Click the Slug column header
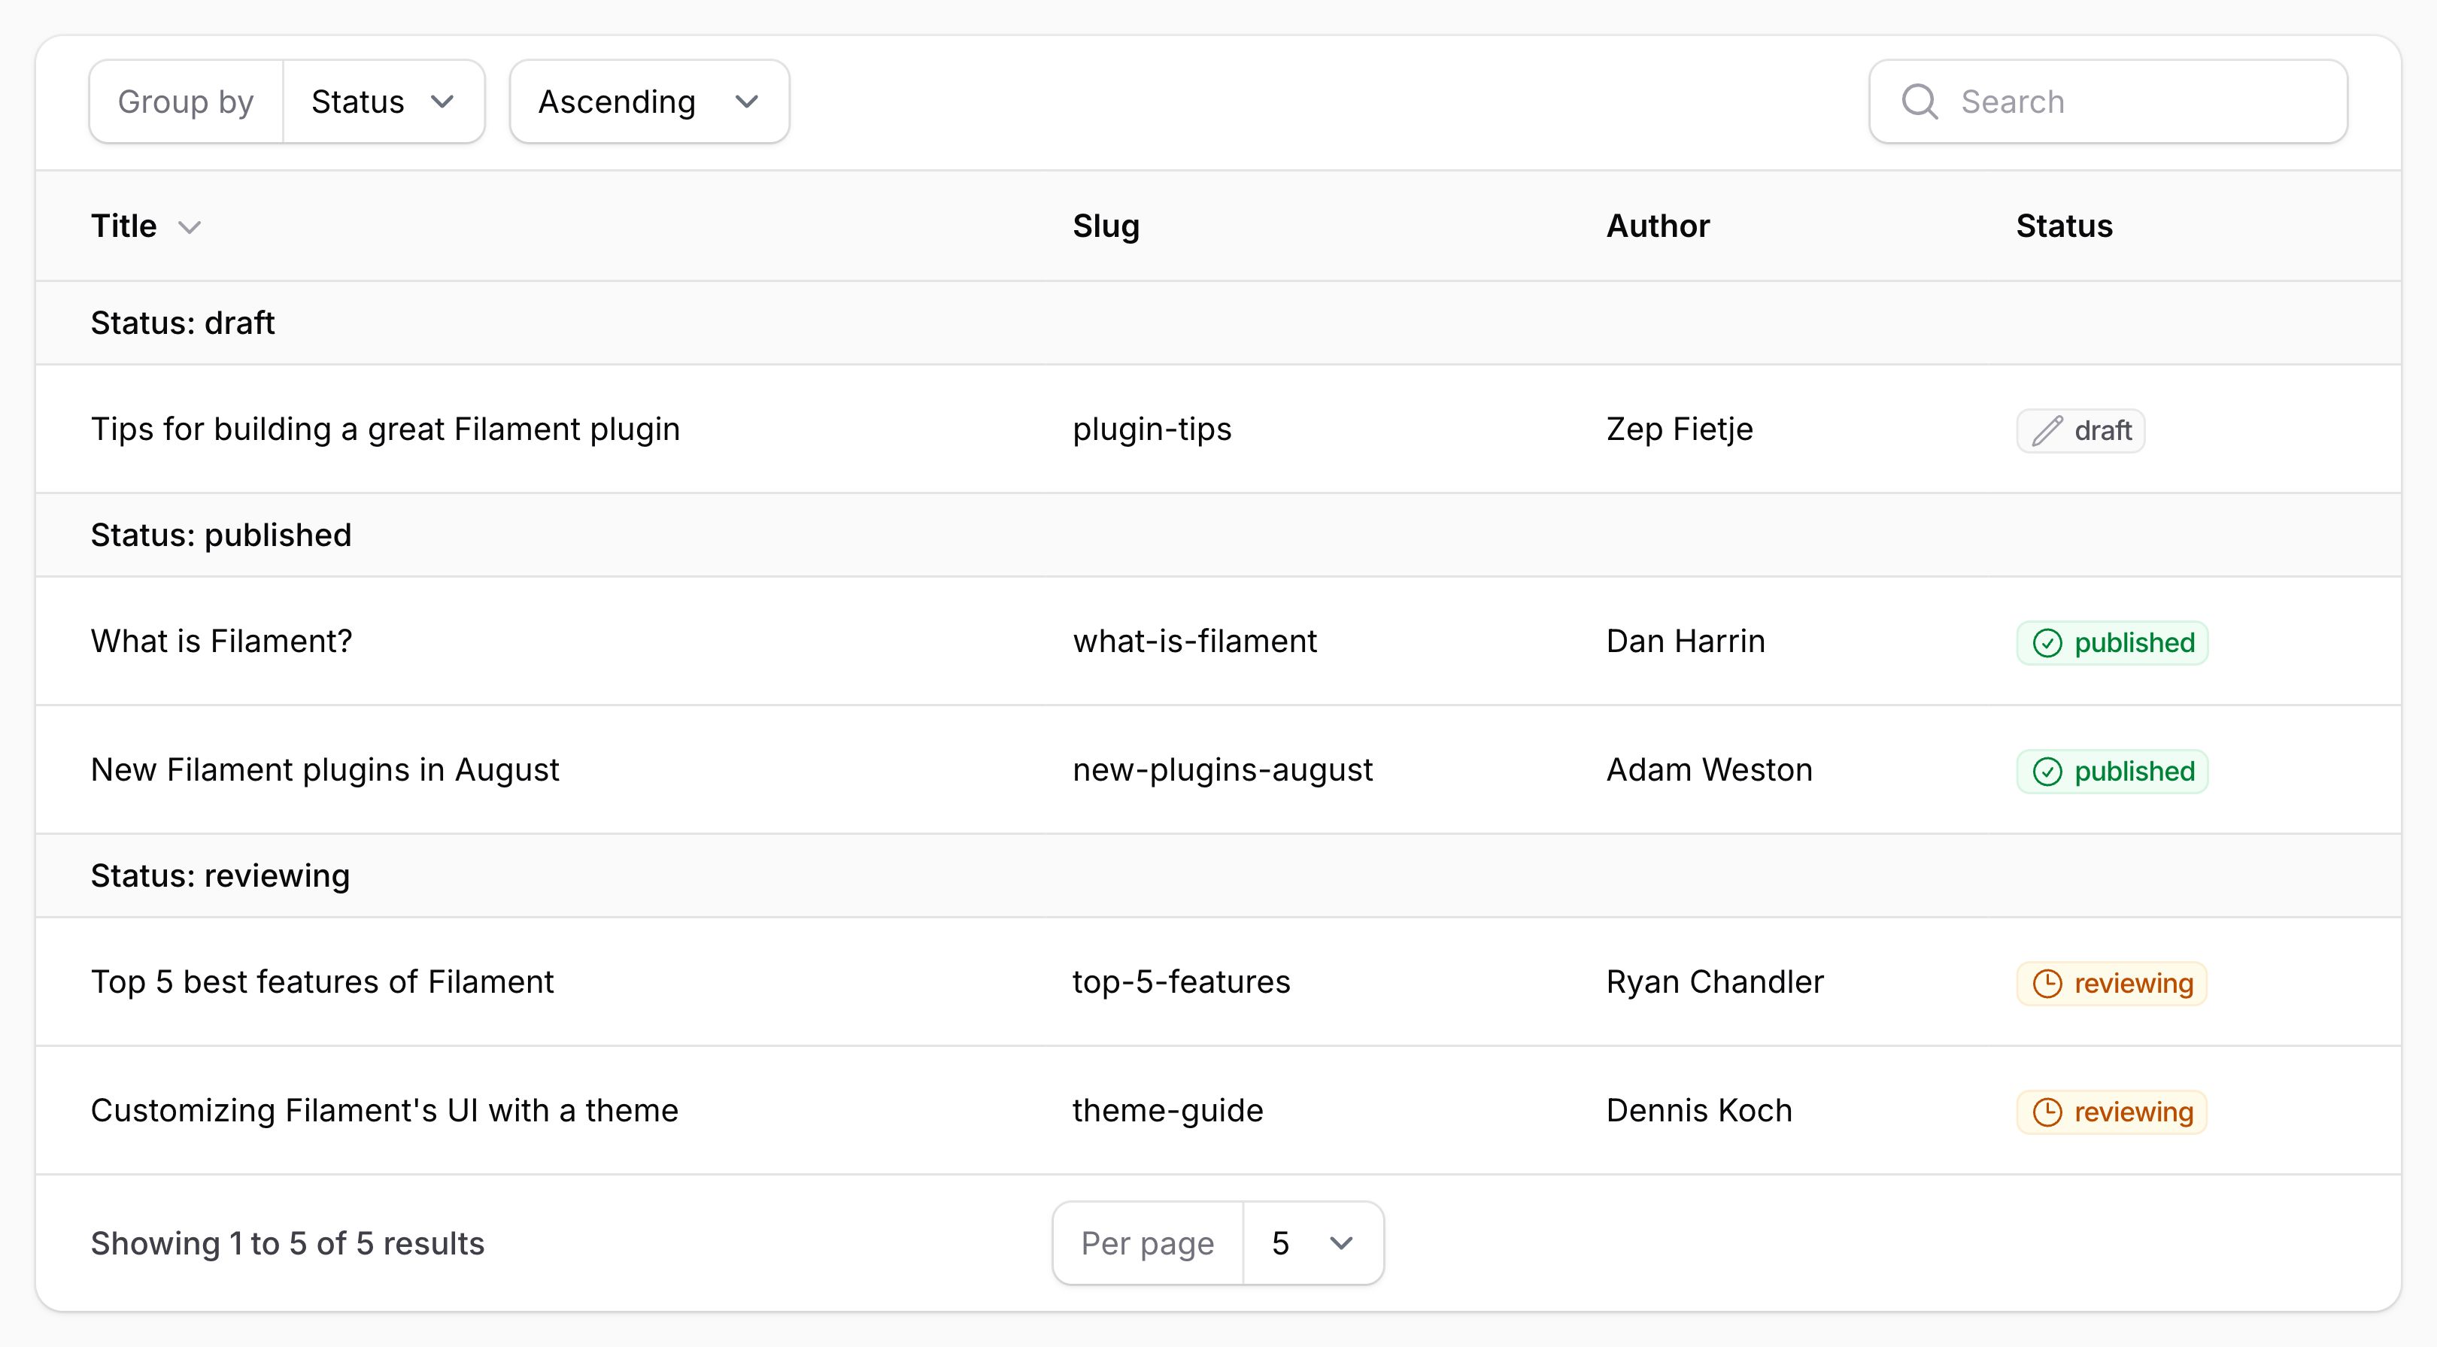Viewport: 2437px width, 1347px height. pos(1106,226)
